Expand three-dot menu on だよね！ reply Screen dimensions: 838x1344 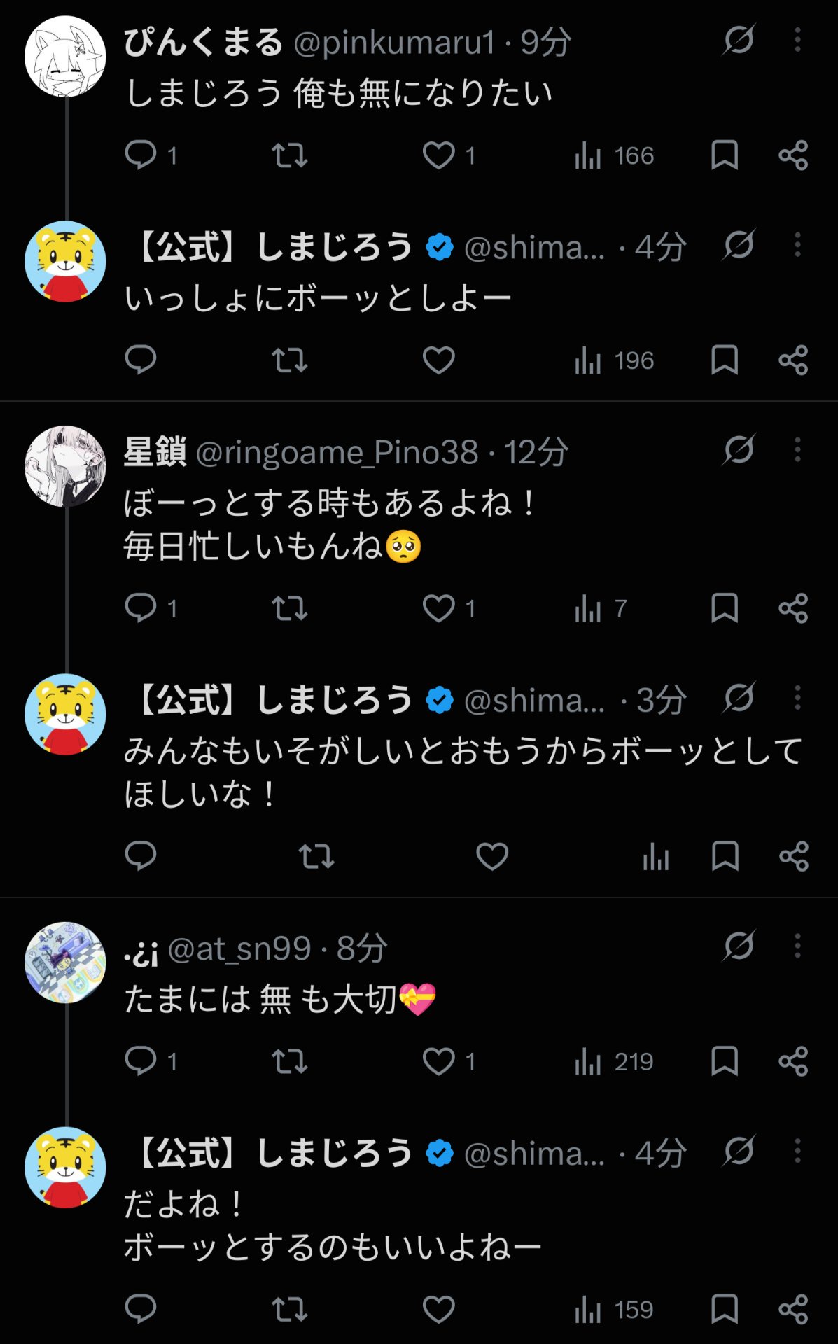(797, 1151)
